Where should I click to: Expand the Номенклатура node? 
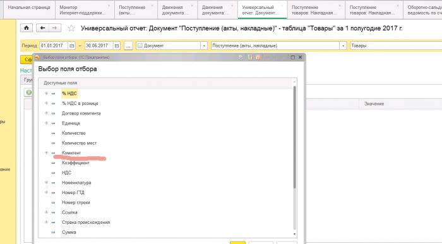point(46,183)
